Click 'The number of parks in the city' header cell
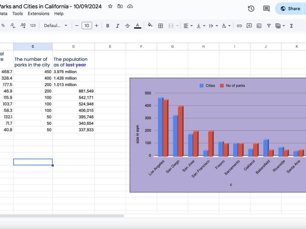The image size is (306, 229). click(33, 60)
